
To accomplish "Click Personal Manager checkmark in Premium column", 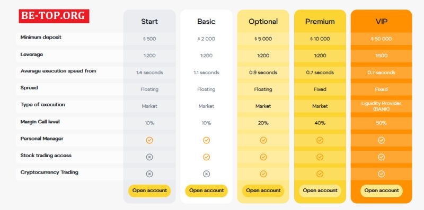I will point(320,140).
